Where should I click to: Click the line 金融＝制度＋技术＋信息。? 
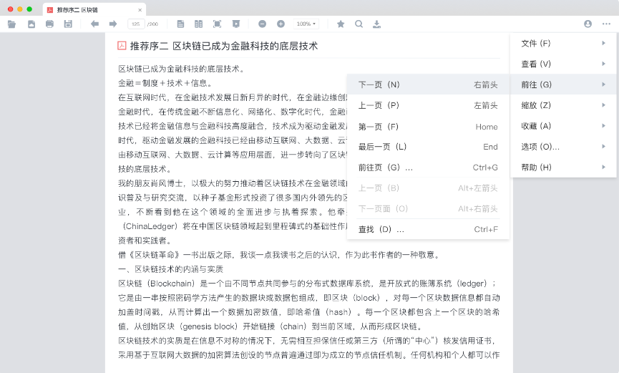coord(166,83)
